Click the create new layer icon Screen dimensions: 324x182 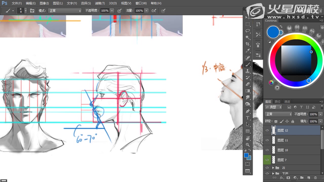(x=309, y=178)
